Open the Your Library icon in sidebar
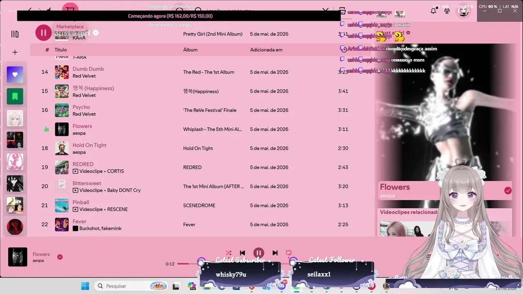The height and width of the screenshot is (294, 523). click(15, 34)
